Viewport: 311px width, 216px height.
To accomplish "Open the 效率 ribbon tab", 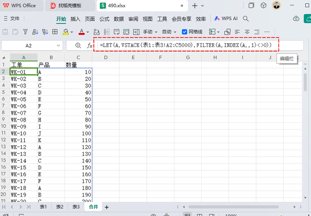I will [x=201, y=19].
